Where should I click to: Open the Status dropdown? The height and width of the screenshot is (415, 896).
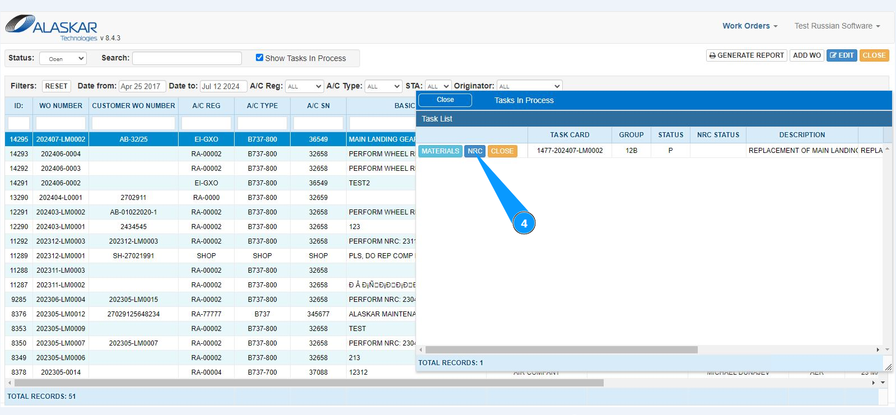[x=63, y=58]
